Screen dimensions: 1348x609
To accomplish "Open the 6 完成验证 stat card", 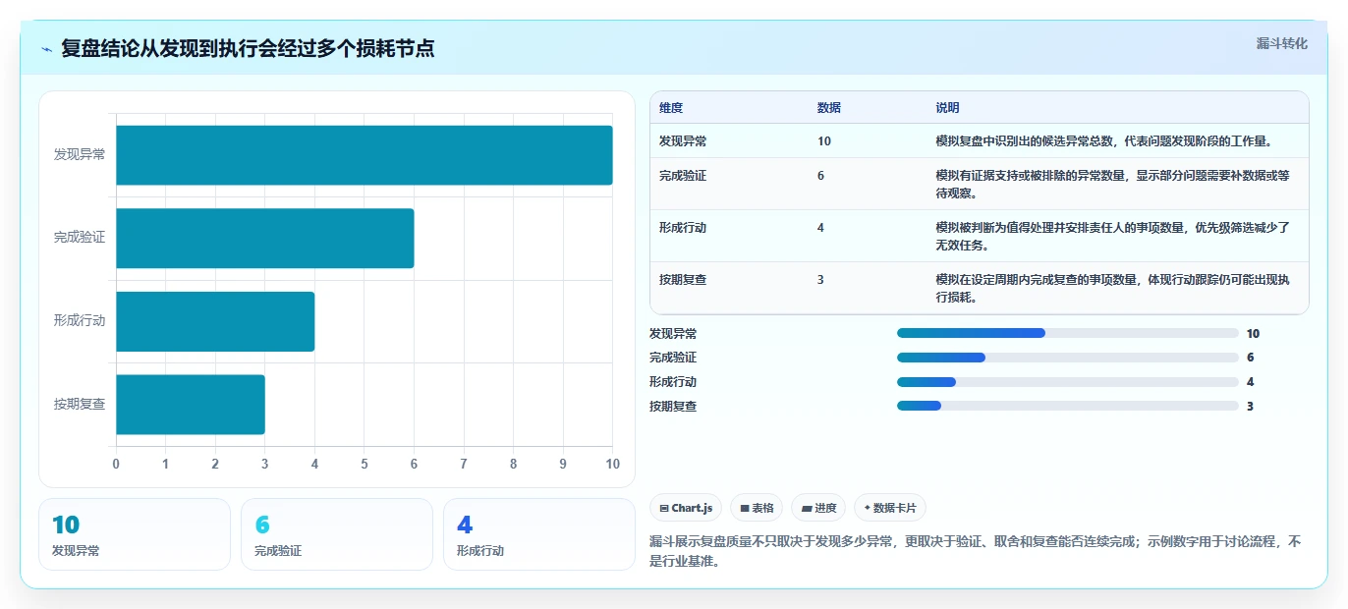I will pyautogui.click(x=337, y=534).
